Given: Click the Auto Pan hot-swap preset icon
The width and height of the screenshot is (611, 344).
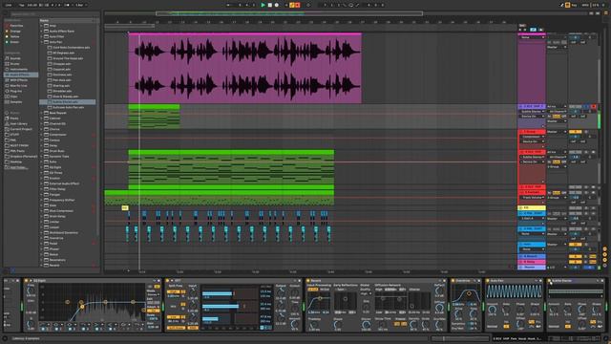Looking at the screenshot, I should tap(536, 281).
